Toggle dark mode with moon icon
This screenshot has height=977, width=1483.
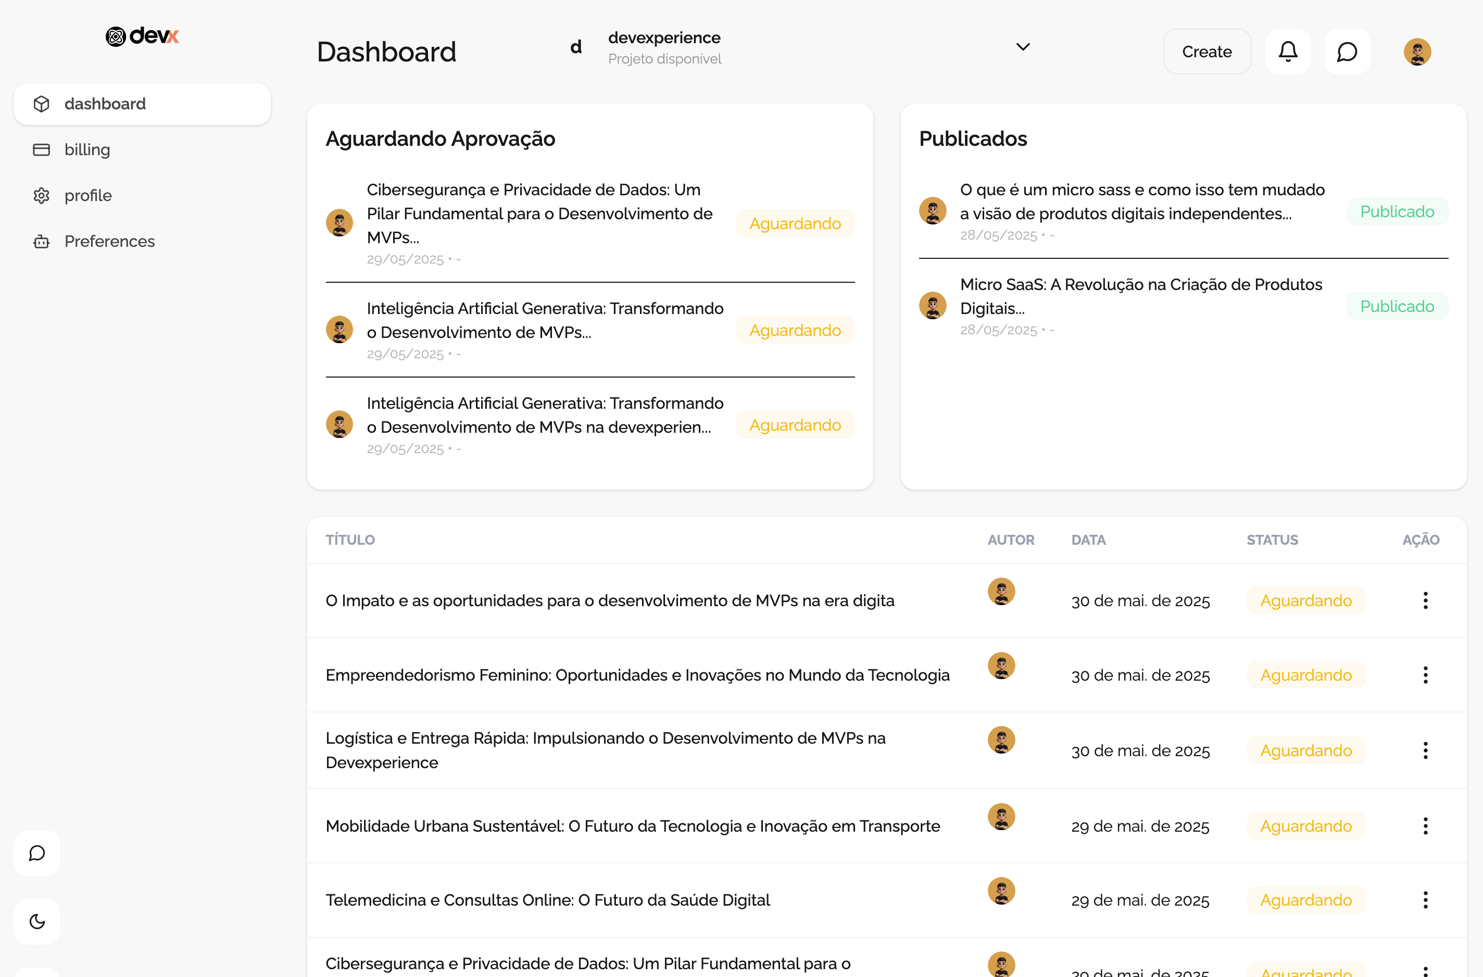coord(37,922)
